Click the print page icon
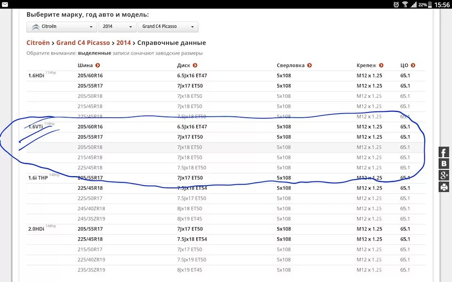452x282 pixels. point(444,187)
